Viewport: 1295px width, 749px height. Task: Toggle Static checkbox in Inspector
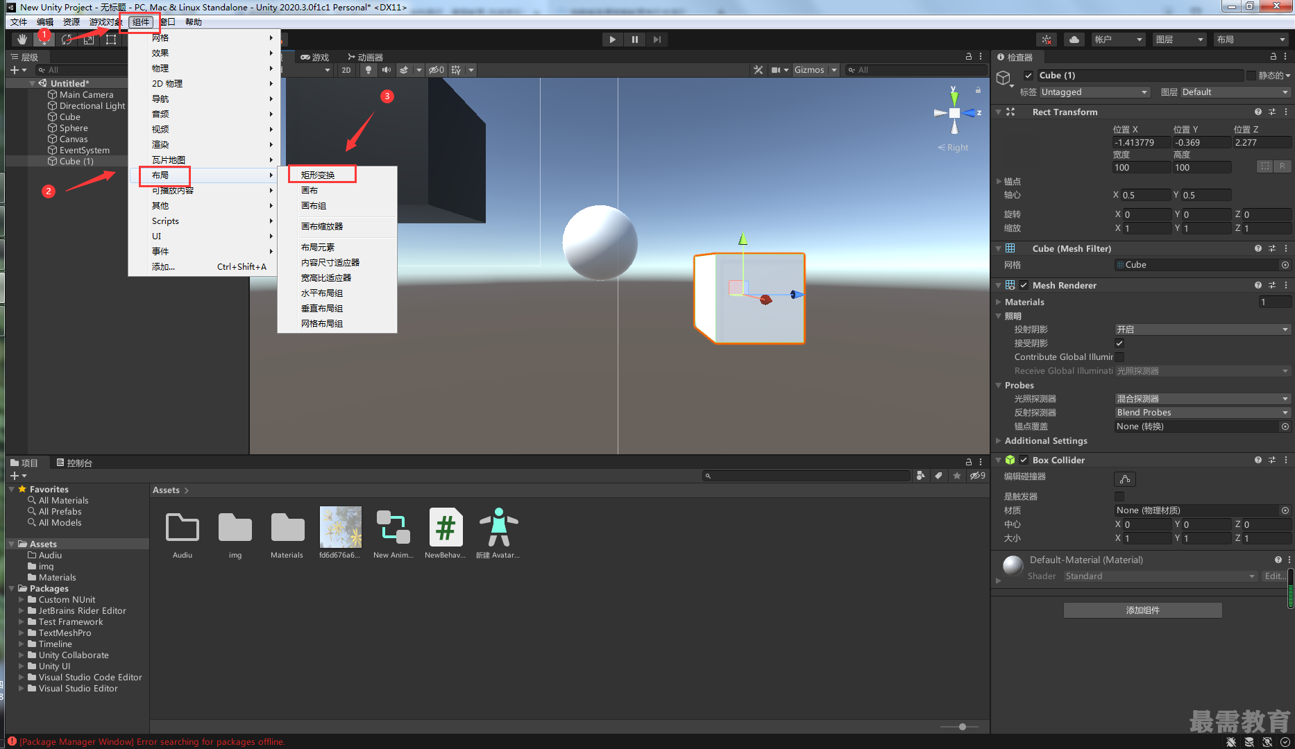click(1251, 76)
